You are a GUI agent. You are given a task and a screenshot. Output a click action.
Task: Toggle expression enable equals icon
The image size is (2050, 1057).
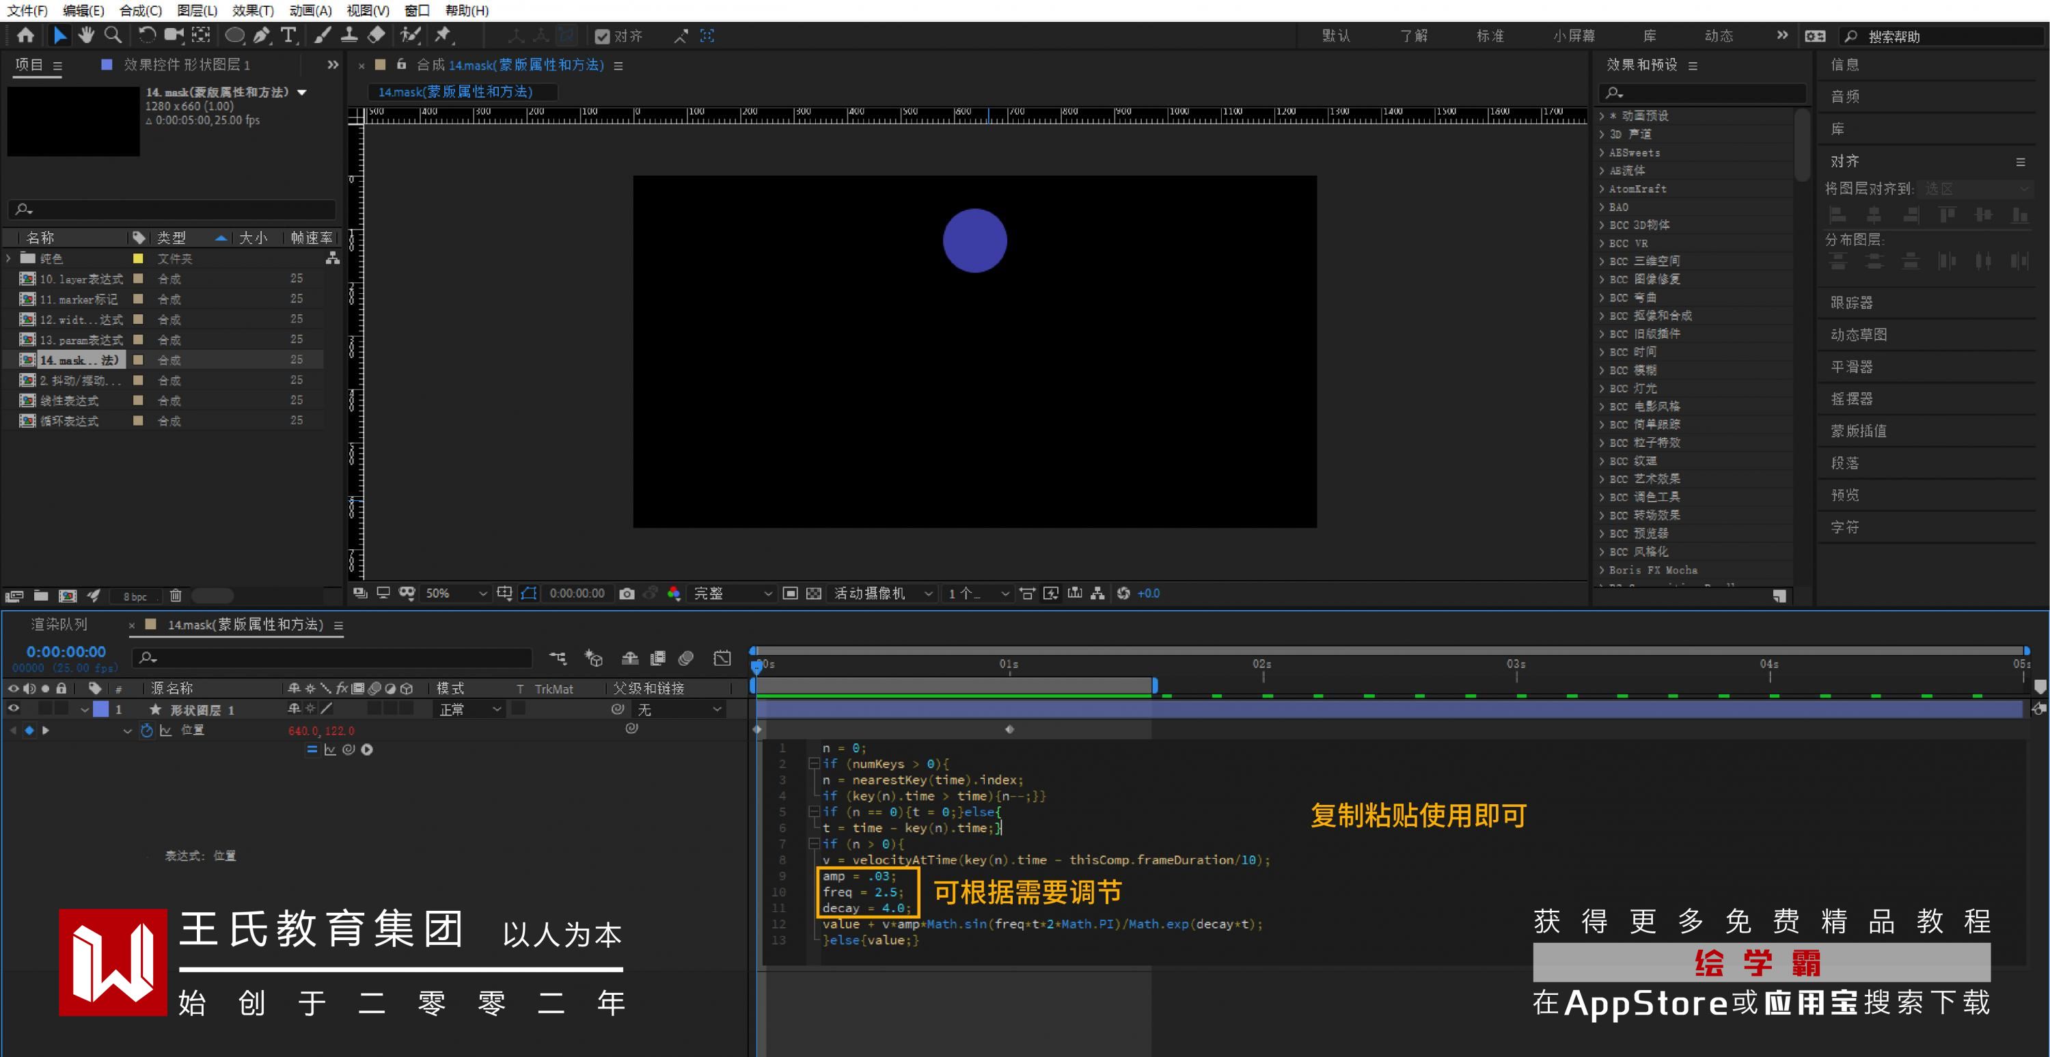click(311, 750)
